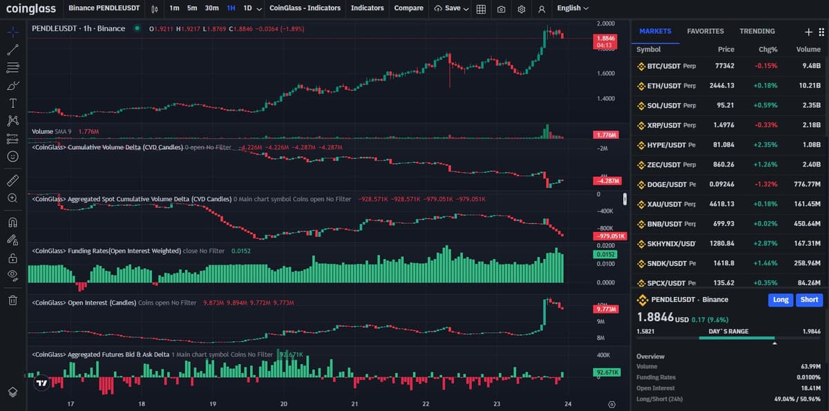Open the prediction and measurement tools

[12, 139]
